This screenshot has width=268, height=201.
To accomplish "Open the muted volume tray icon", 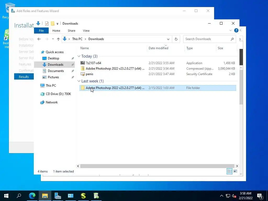I will tap(234, 196).
